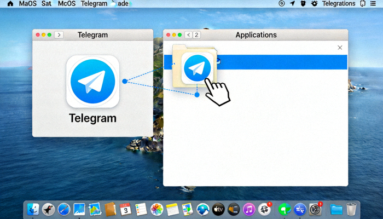Open the Telegram menu in the menu bar

94,4
